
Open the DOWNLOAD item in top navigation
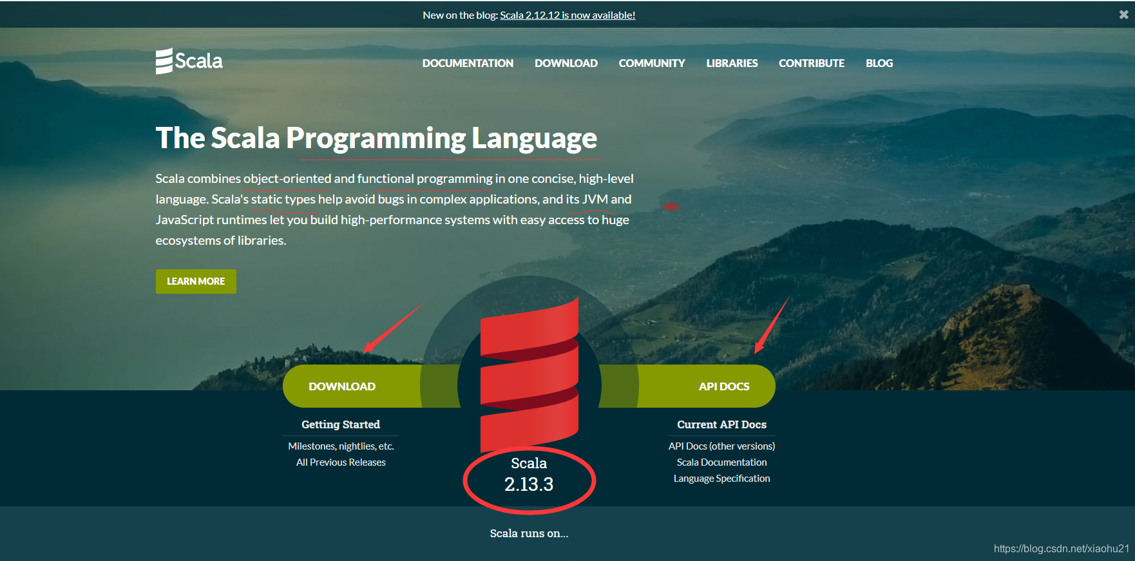click(x=566, y=63)
